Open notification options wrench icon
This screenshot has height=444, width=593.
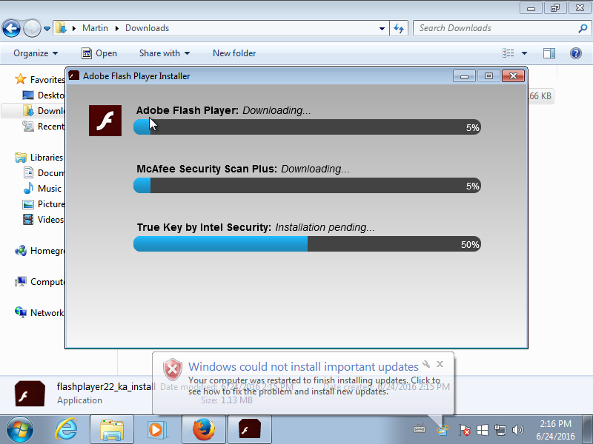(426, 364)
